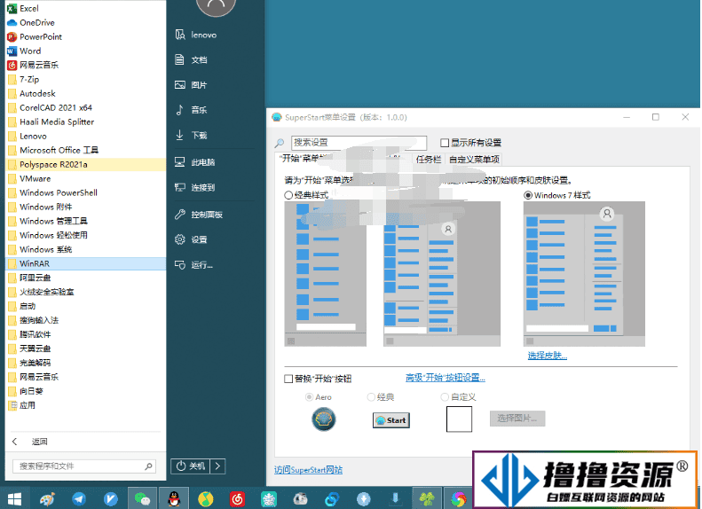This screenshot has height=509, width=702.
Task: Open 下载 in the start menu
Action: click(x=191, y=135)
